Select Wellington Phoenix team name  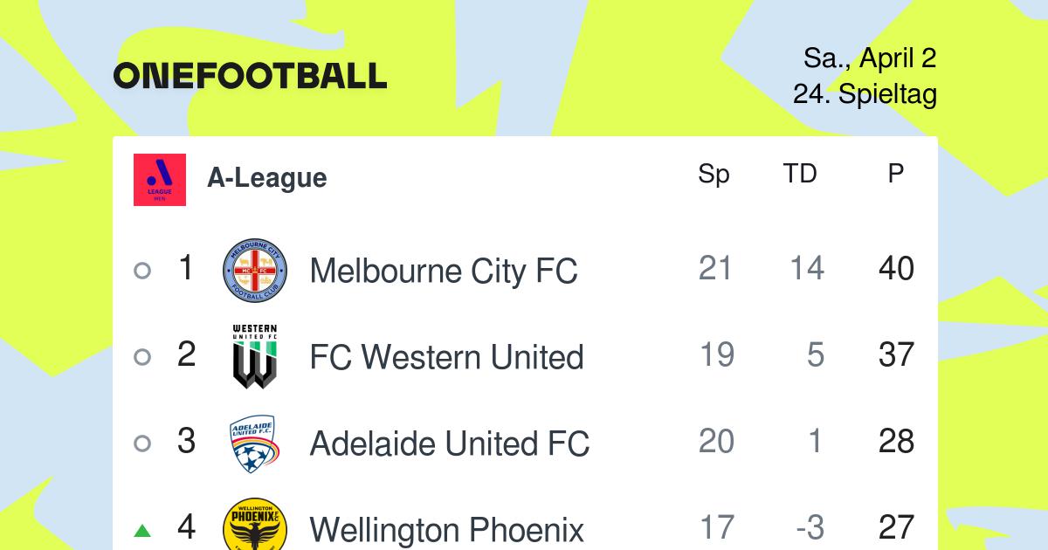pyautogui.click(x=447, y=530)
